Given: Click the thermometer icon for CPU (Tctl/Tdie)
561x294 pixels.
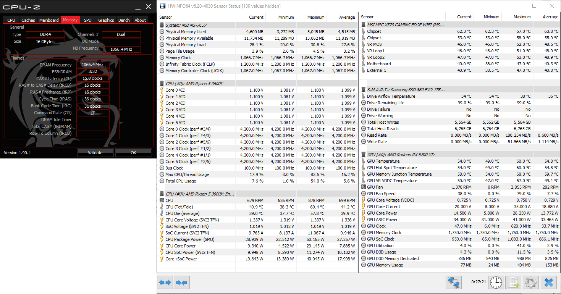Looking at the screenshot, I should 162,207.
